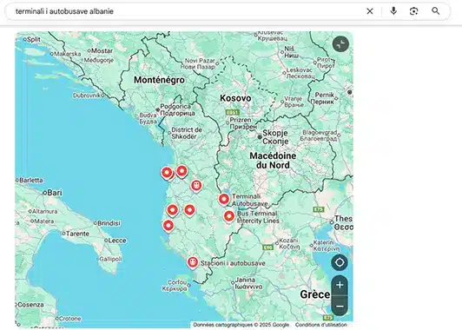The height and width of the screenshot is (330, 462).
Task: Click the Mostar city label
Action: [x=102, y=50]
